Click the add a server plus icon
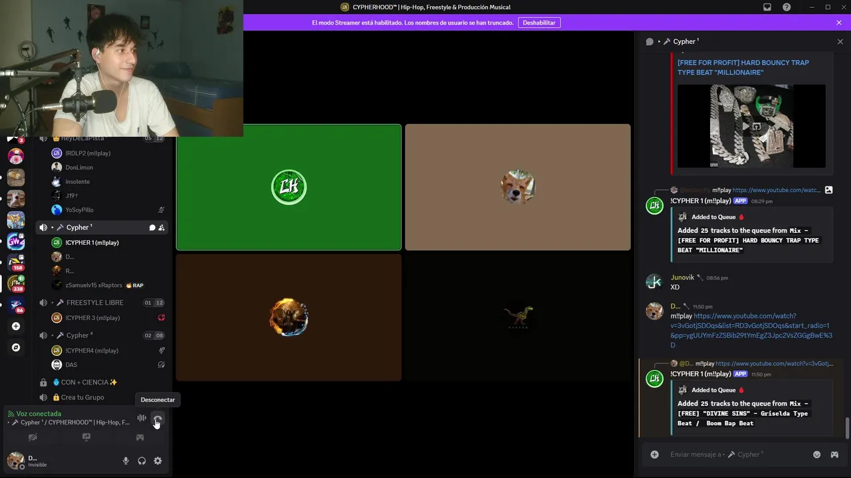Viewport: 851px width, 478px height. 16,326
